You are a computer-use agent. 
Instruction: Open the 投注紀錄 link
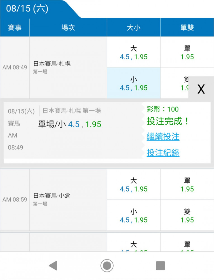click(x=163, y=153)
